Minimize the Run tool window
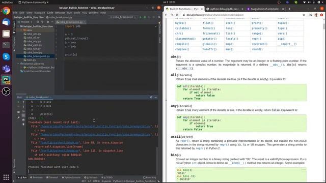Screen dimensions: 326x183 [155, 97]
